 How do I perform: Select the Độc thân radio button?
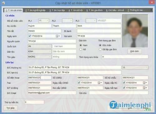[100, 45]
